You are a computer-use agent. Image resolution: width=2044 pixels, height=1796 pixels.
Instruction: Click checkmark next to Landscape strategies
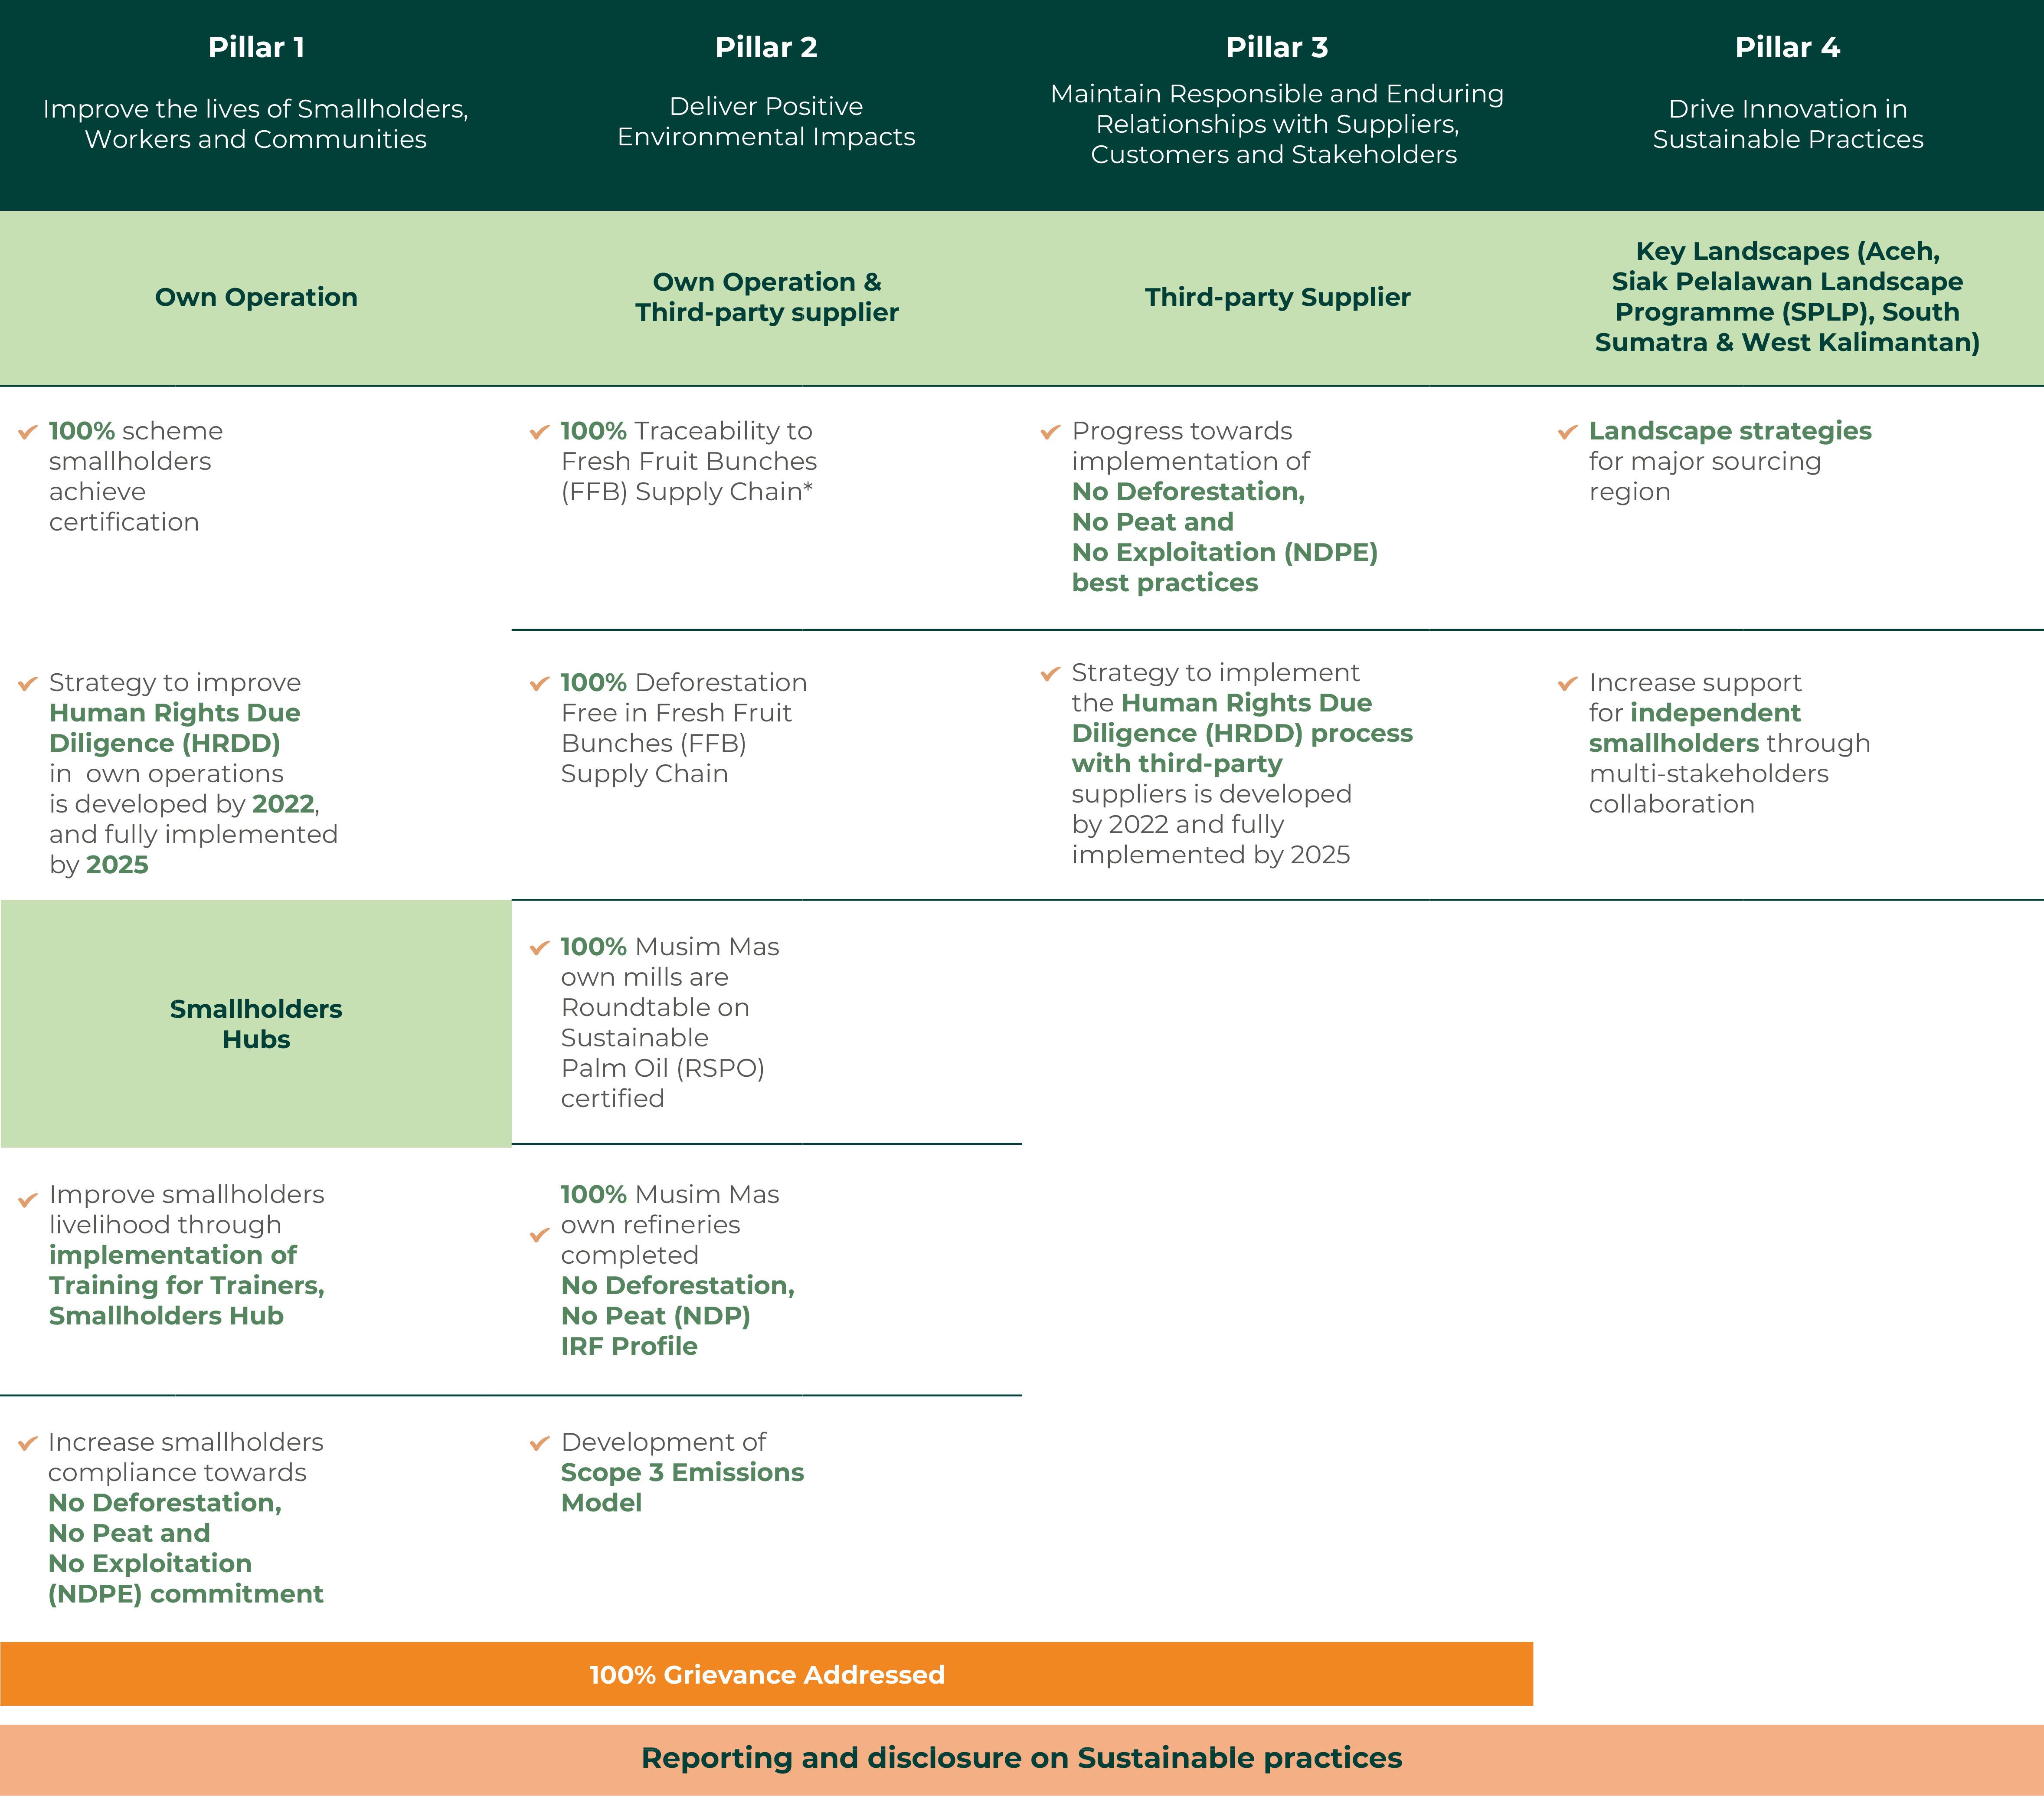click(1567, 432)
